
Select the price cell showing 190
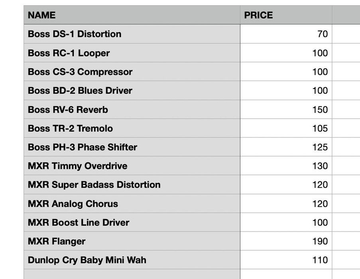(285, 241)
